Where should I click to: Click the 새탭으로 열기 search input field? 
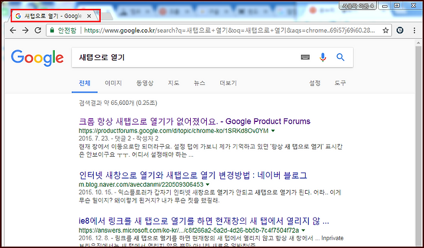coord(187,57)
